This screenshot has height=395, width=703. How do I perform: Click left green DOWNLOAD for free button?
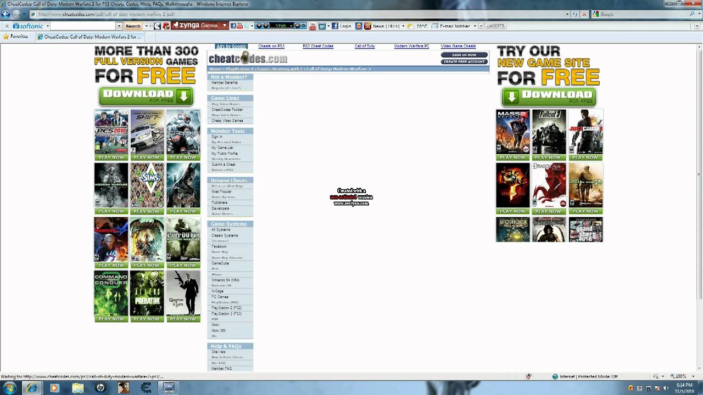146,97
